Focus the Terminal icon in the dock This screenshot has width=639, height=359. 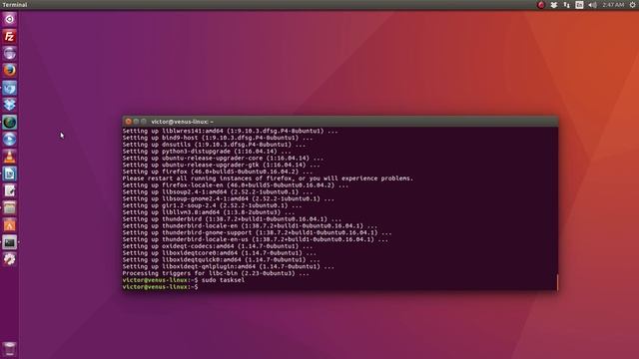[9, 242]
